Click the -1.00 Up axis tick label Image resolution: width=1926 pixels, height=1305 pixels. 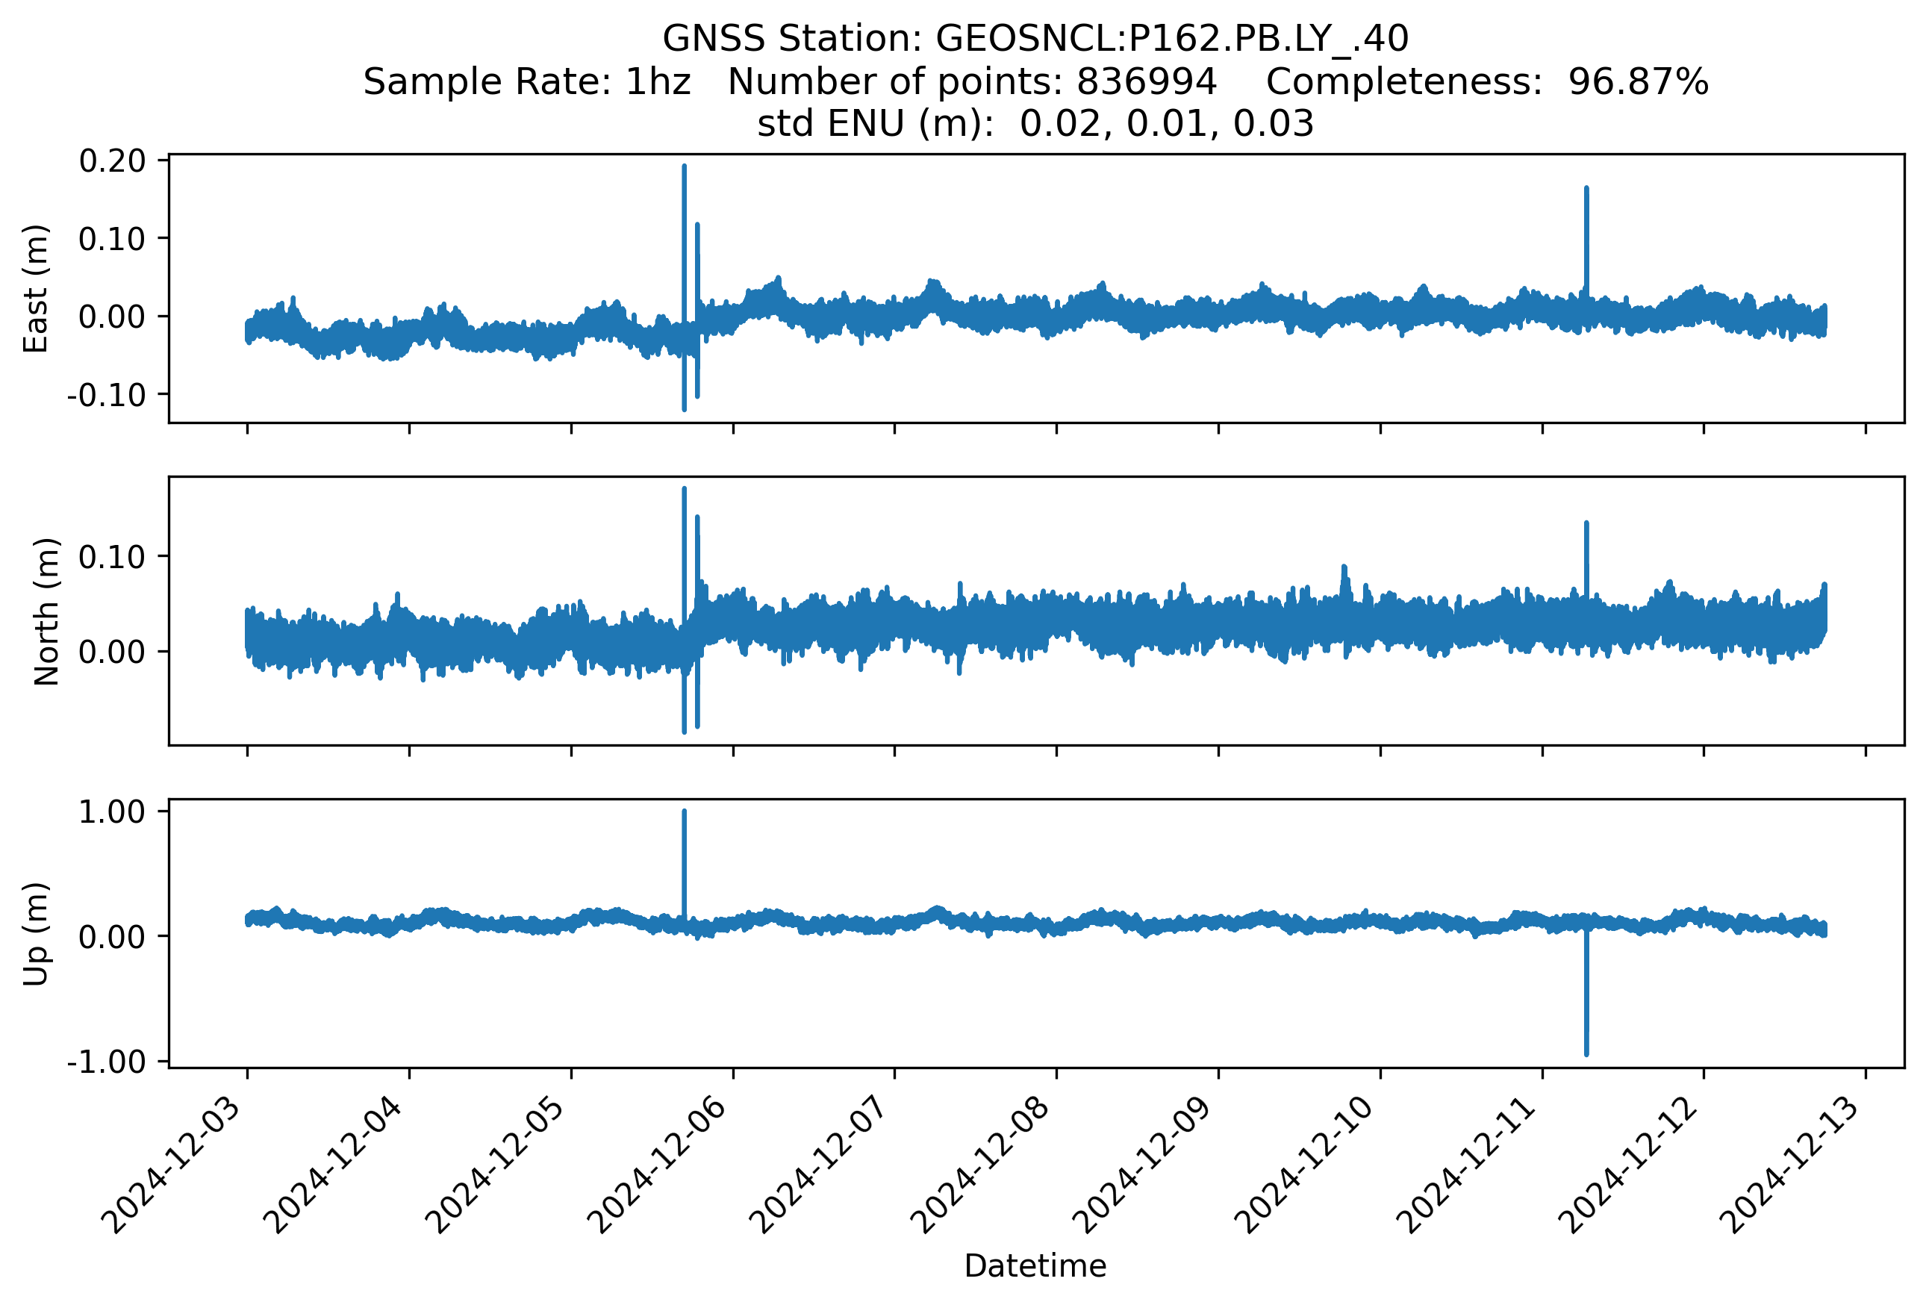[106, 1062]
